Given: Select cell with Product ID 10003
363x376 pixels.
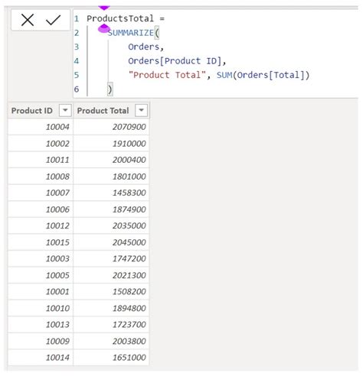Looking at the screenshot, I should (x=41, y=258).
